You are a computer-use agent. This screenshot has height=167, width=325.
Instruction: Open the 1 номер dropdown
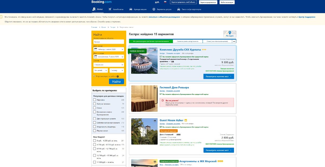click(117, 70)
